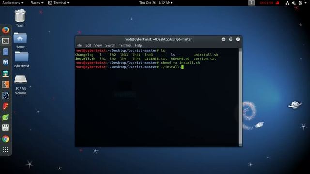
Task: Click lh43 in the ls output
Action: (x=149, y=55)
